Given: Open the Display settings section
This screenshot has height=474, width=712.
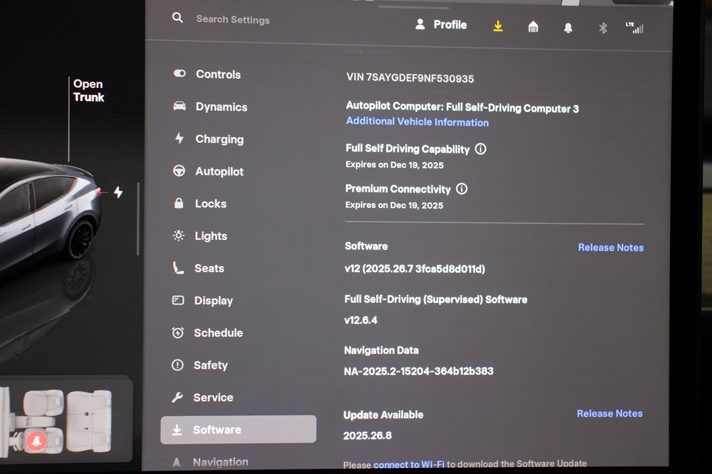Looking at the screenshot, I should click(x=213, y=301).
